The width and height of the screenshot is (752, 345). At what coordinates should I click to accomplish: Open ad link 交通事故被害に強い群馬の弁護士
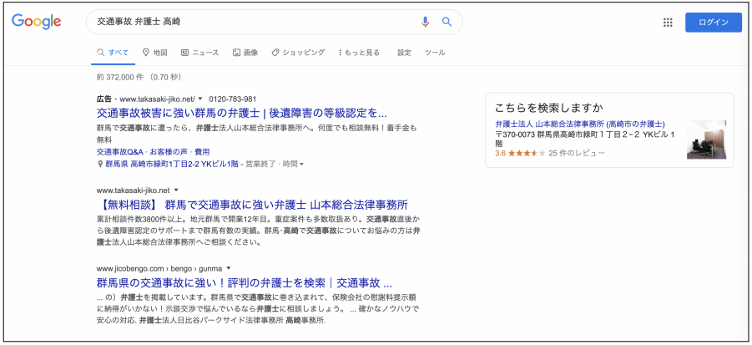click(x=242, y=114)
